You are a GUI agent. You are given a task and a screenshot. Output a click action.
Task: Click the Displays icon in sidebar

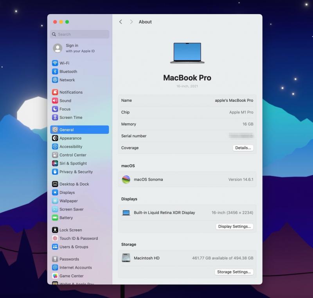pos(55,193)
